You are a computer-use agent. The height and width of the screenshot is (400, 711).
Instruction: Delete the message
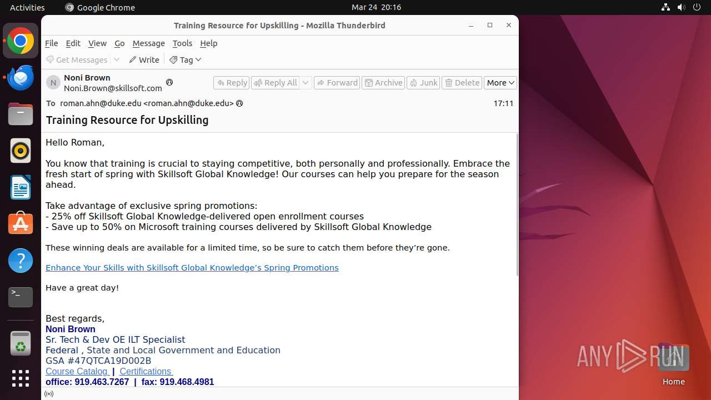[462, 83]
